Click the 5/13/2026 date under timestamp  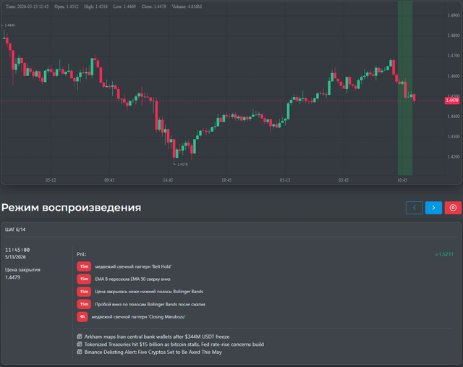15,257
